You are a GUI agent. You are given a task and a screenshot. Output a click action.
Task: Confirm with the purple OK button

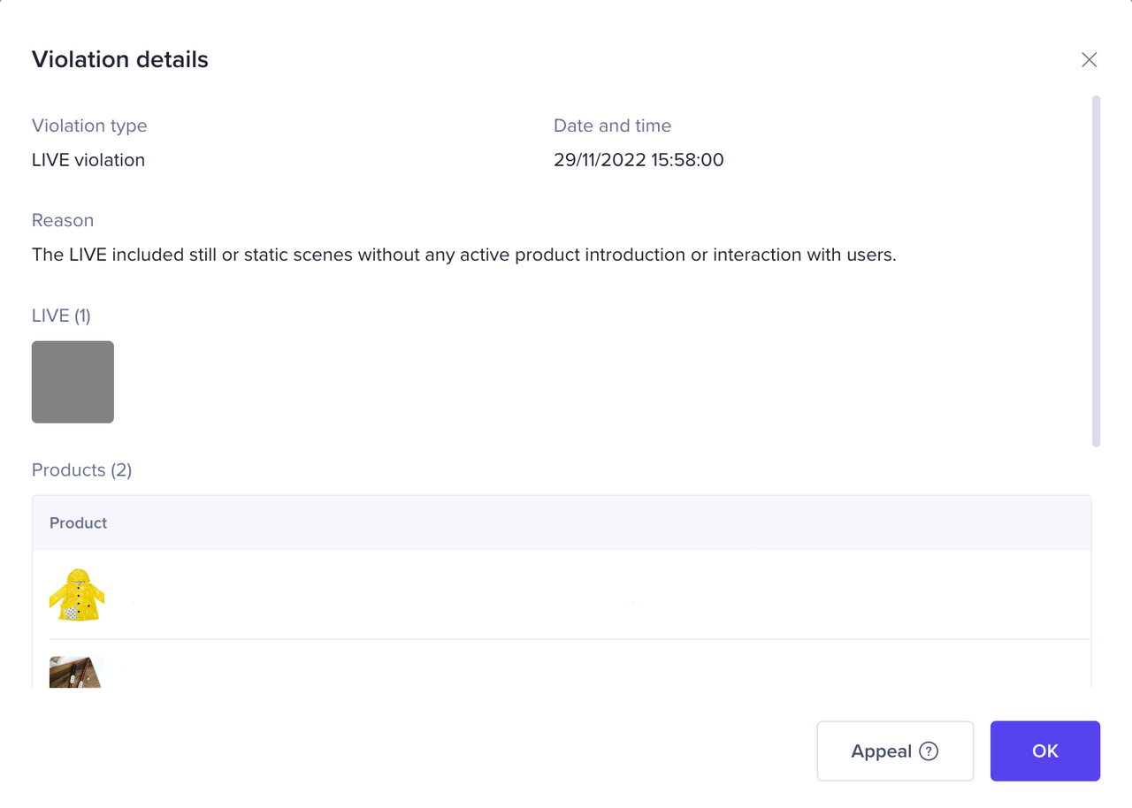1044,751
